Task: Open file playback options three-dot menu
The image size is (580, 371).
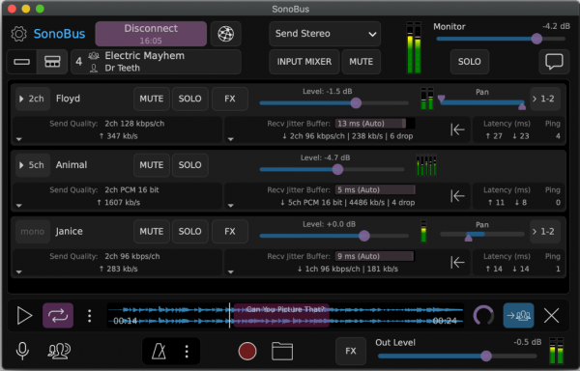Action: click(90, 316)
